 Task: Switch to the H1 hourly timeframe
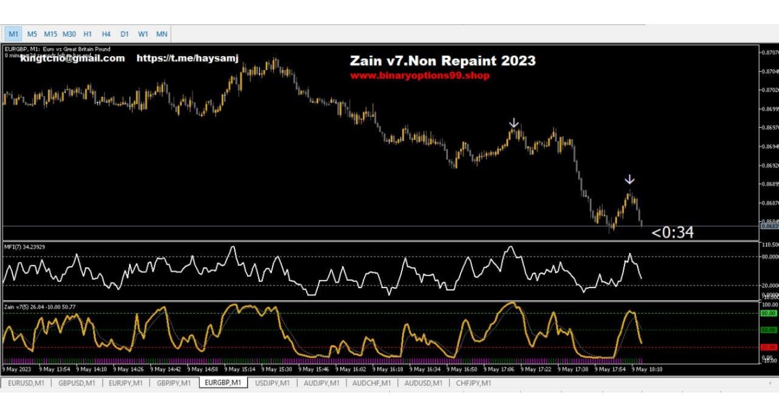(x=88, y=34)
